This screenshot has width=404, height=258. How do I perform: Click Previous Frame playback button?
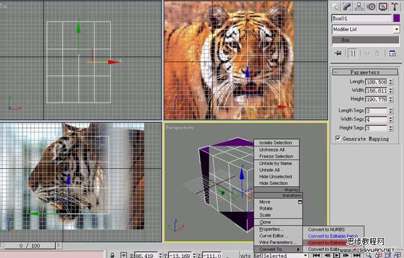327,255
